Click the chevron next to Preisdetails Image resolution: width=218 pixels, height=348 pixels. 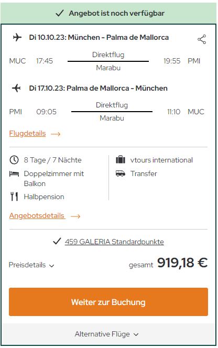click(x=51, y=266)
